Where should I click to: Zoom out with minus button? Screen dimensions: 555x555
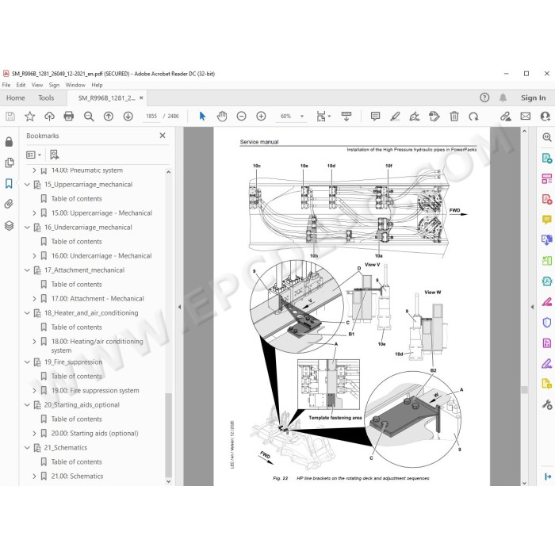[241, 116]
